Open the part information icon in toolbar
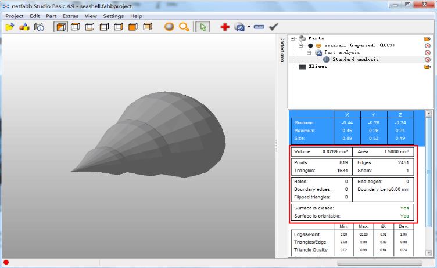 point(39,27)
